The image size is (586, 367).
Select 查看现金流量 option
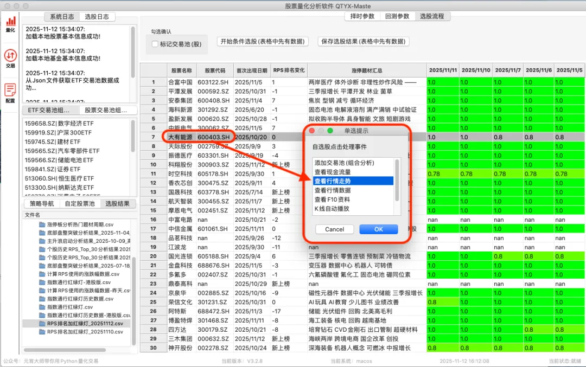coord(353,172)
